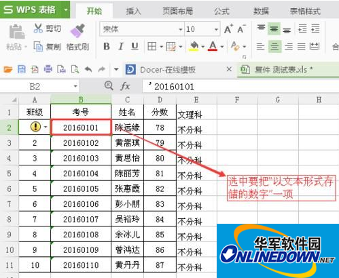Toggle Underline formatting
Screen dimensions: 339x278
point(135,46)
